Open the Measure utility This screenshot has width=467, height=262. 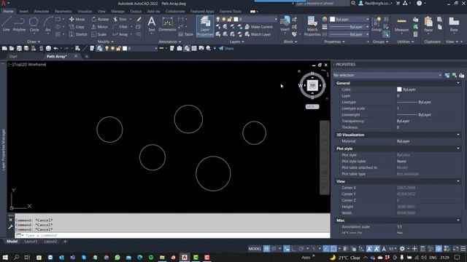pyautogui.click(x=401, y=24)
